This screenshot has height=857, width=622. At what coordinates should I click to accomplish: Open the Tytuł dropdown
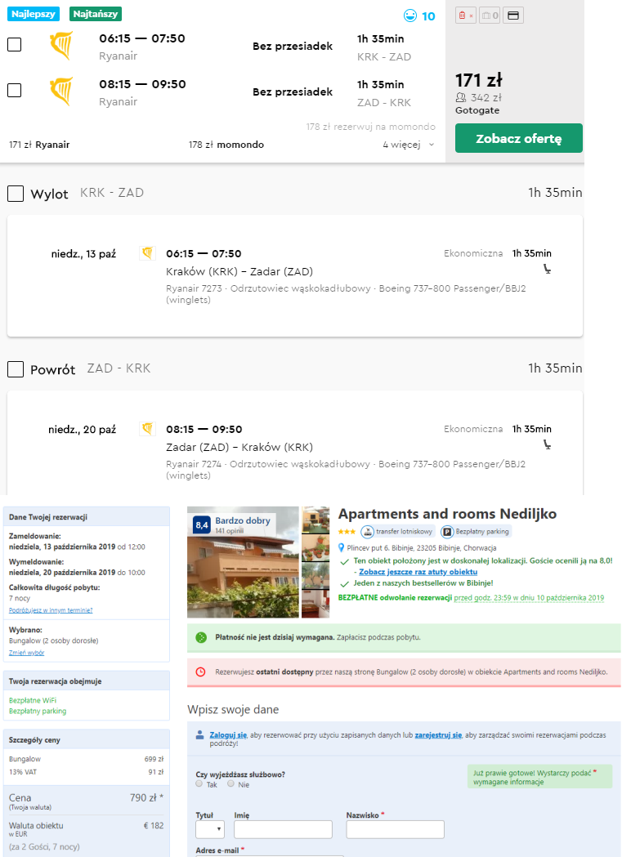[209, 829]
